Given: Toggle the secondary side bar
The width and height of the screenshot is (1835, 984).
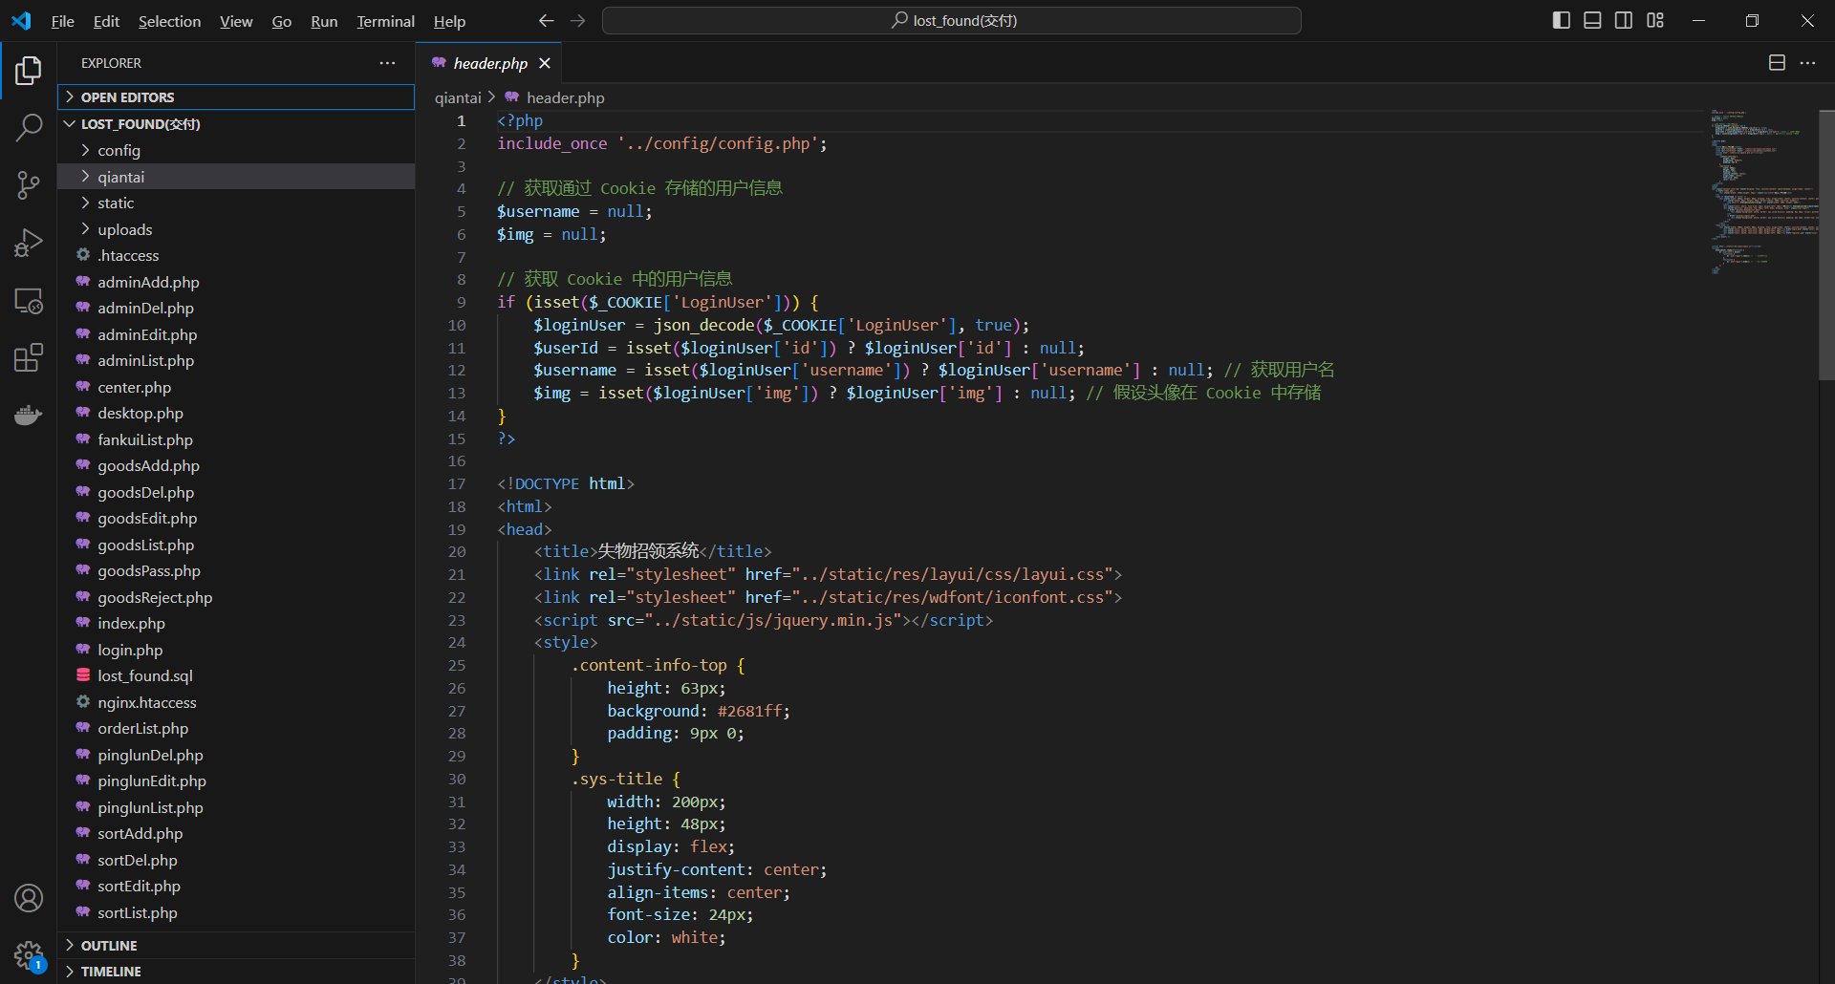Looking at the screenshot, I should 1624,20.
